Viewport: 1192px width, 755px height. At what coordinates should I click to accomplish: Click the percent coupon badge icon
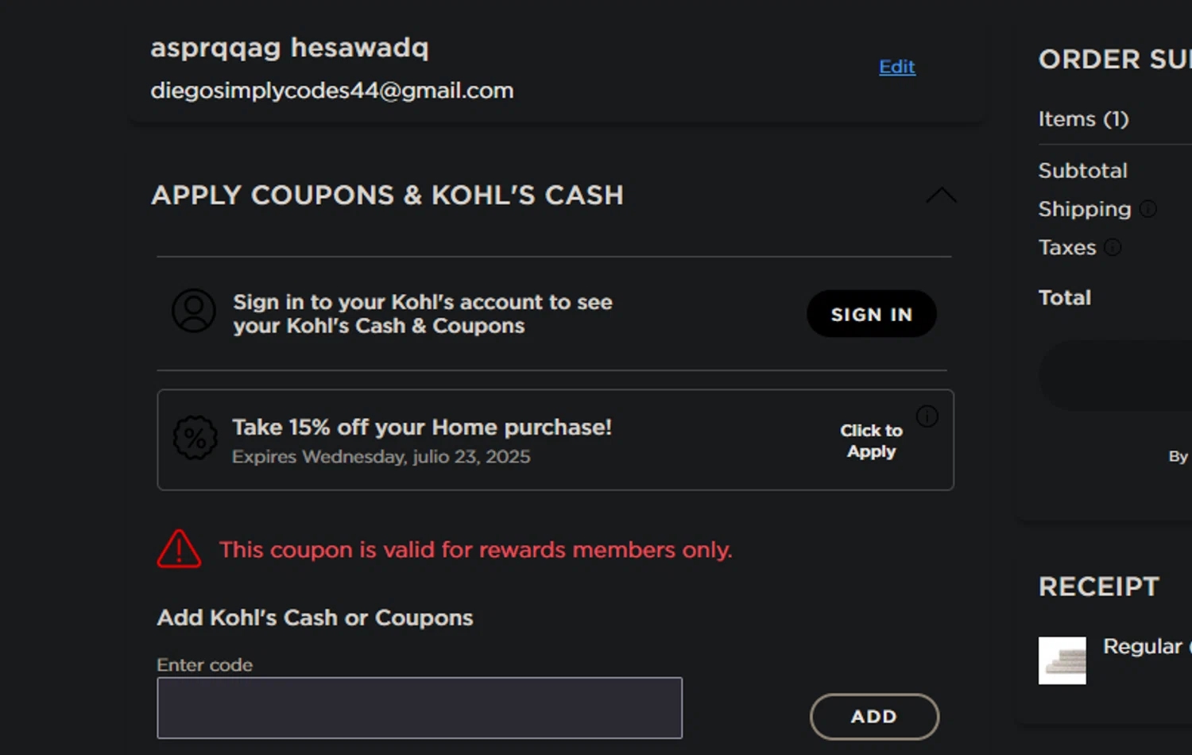click(x=195, y=438)
